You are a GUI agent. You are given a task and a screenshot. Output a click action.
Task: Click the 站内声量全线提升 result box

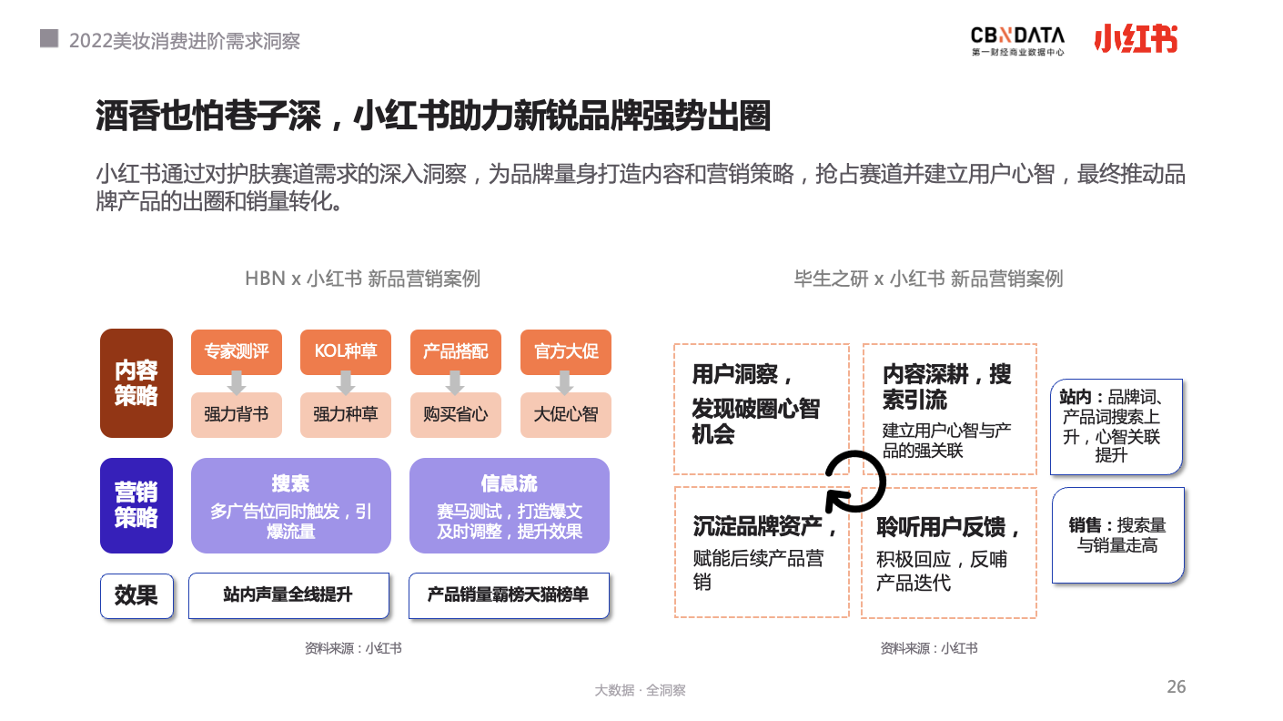288,595
